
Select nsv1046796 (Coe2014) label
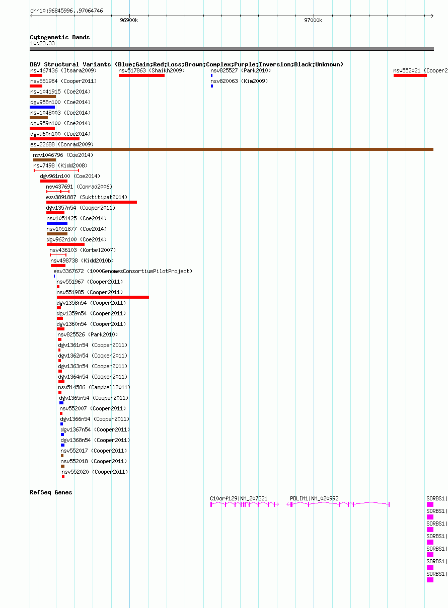[63, 155]
